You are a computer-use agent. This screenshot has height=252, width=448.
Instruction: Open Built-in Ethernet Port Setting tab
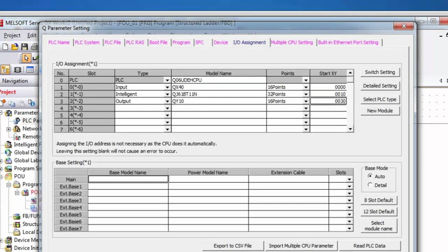[348, 42]
